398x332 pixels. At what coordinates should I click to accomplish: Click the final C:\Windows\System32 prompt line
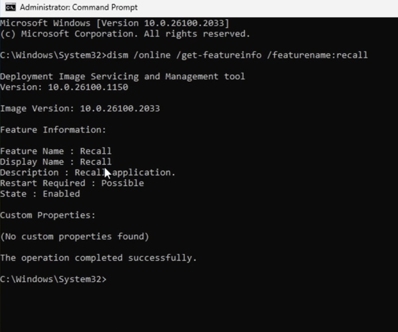tap(53, 279)
